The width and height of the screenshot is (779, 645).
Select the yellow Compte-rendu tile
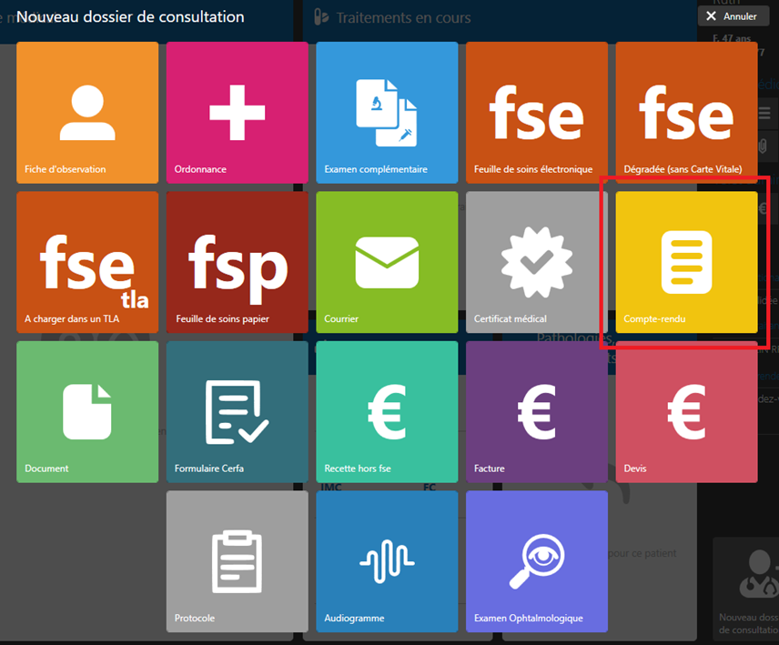(x=686, y=262)
